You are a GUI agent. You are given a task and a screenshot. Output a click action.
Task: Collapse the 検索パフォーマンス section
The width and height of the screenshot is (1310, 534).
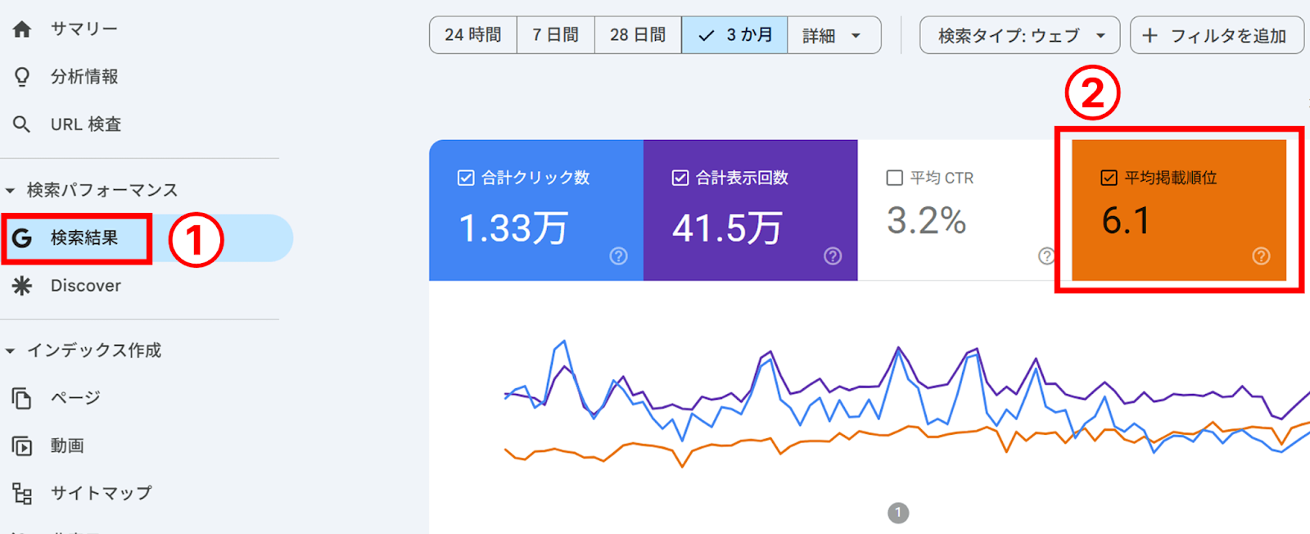tap(11, 191)
